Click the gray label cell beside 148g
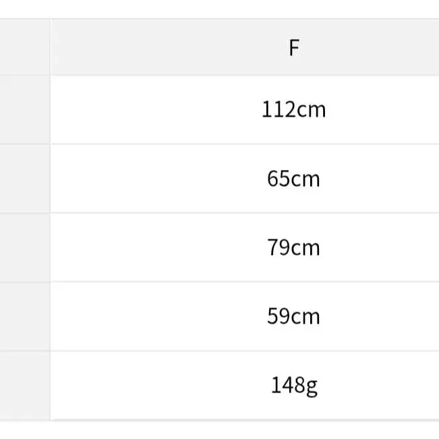 tap(24, 386)
